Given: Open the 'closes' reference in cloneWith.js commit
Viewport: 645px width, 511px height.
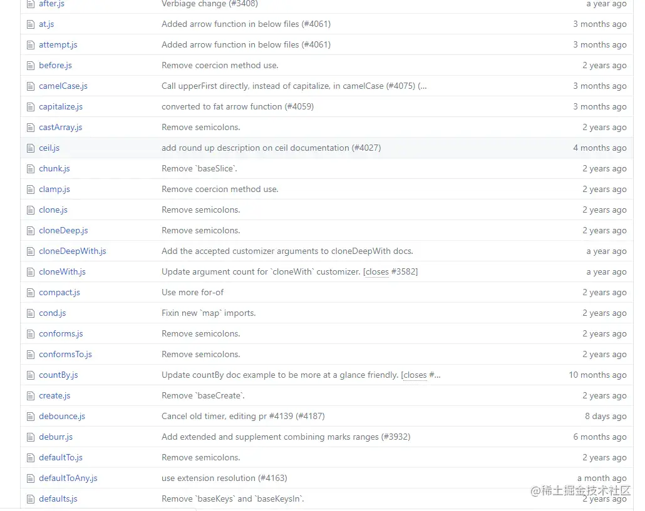Looking at the screenshot, I should [377, 272].
